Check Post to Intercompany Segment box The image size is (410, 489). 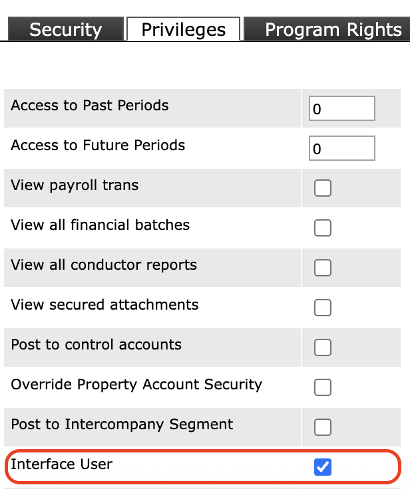click(x=323, y=427)
